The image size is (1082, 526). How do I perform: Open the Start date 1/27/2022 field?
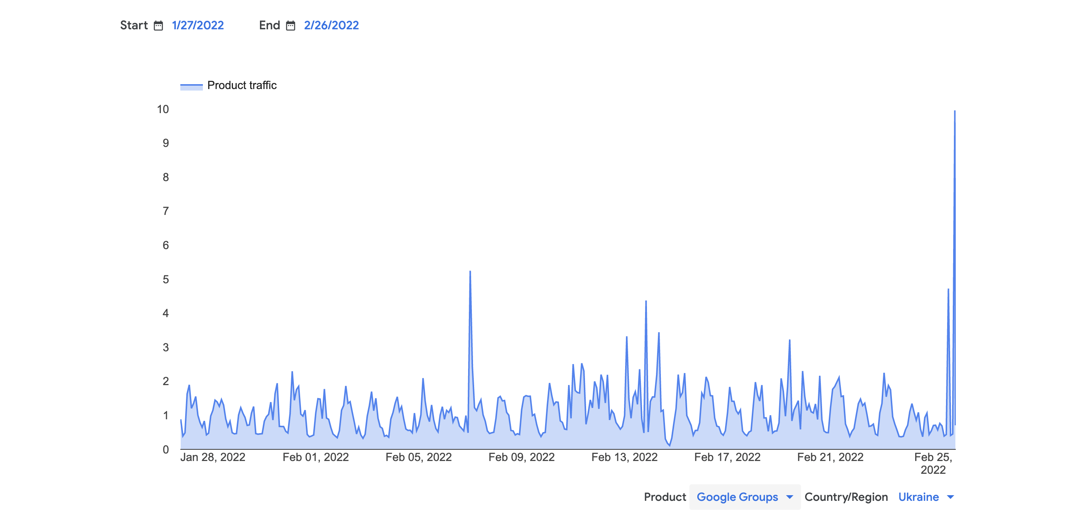[x=198, y=25]
